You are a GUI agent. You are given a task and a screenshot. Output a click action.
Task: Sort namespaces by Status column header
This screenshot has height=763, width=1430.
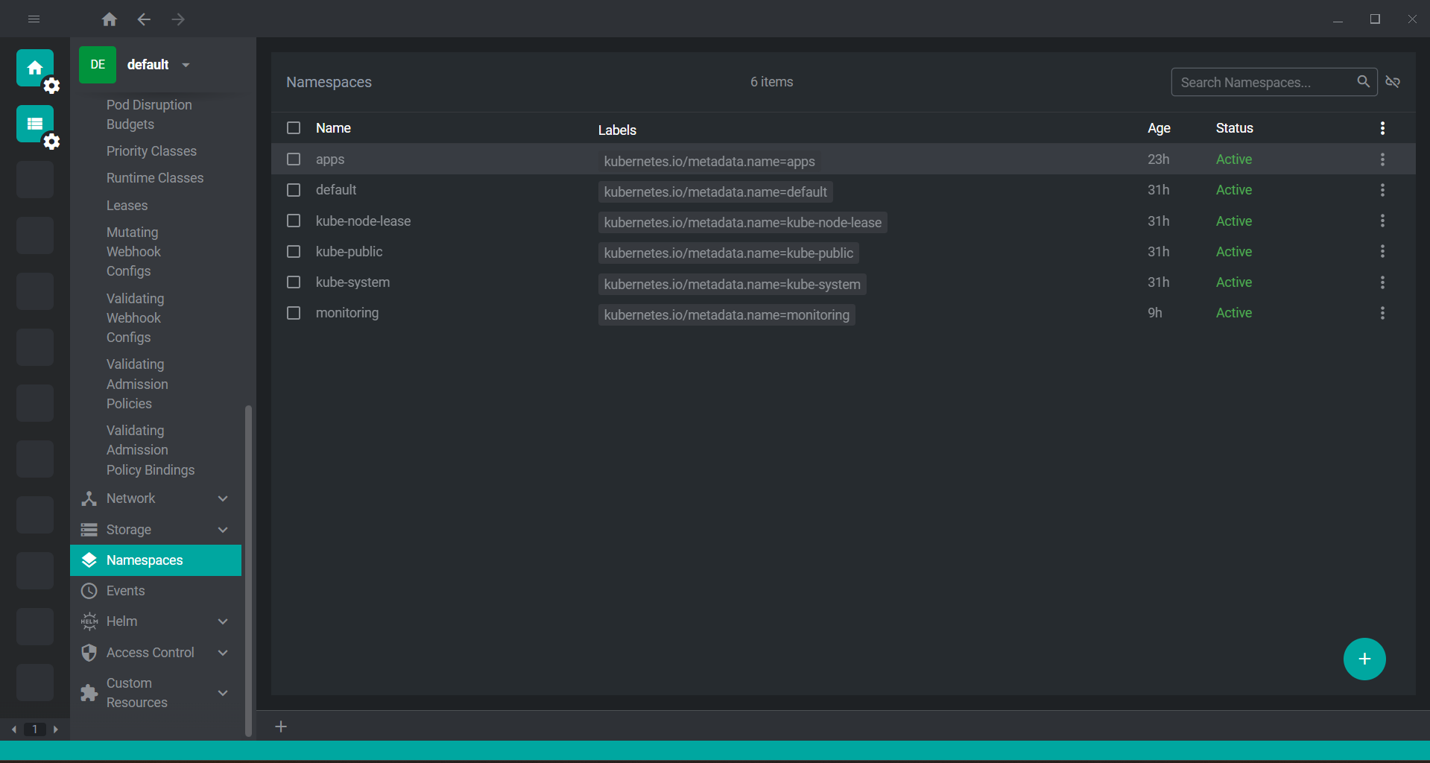1235,128
